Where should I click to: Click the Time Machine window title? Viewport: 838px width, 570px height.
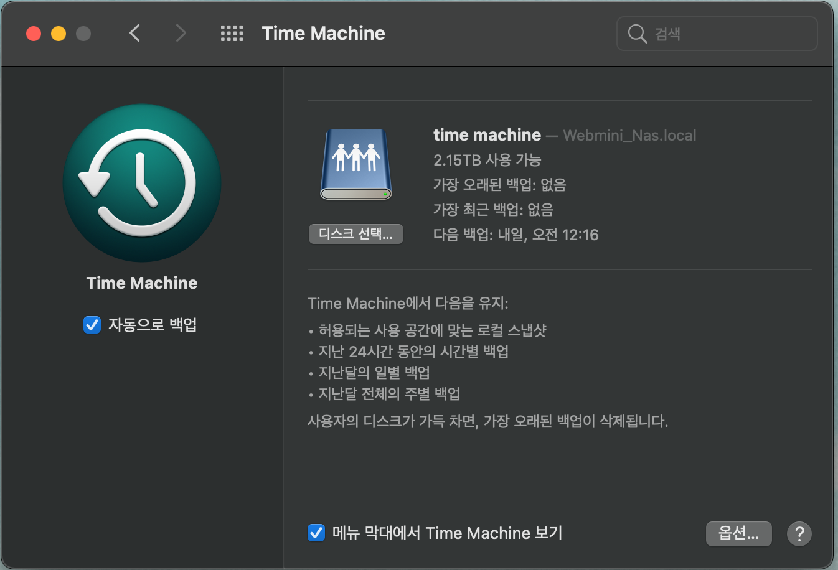tap(323, 34)
